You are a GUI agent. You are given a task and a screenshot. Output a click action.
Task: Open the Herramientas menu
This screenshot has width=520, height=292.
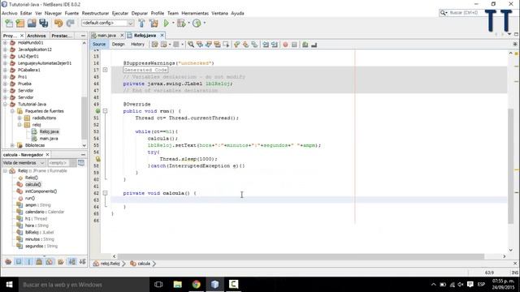point(195,13)
